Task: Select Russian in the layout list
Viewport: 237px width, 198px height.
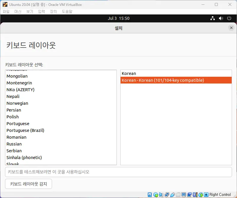Action: pos(61,144)
